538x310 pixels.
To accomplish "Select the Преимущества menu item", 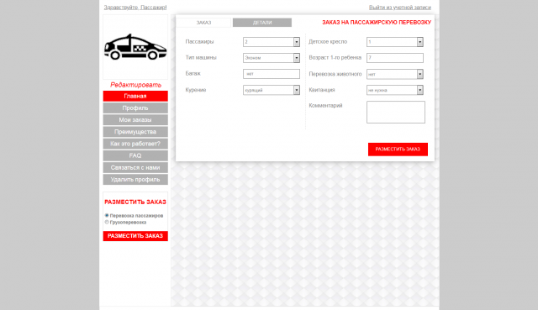I will coord(135,132).
